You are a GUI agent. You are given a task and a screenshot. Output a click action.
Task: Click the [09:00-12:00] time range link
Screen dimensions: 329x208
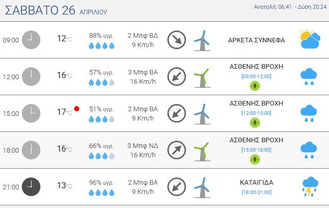coord(256,76)
